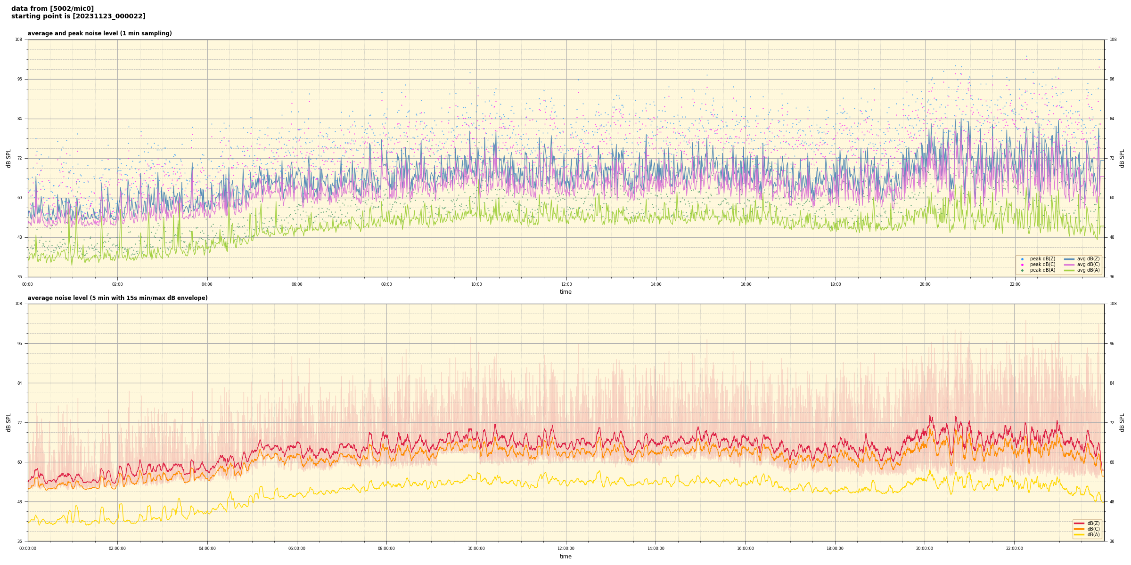The image size is (1131, 565).
Task: Click the avg dB(C) legend line
Action: [1069, 265]
